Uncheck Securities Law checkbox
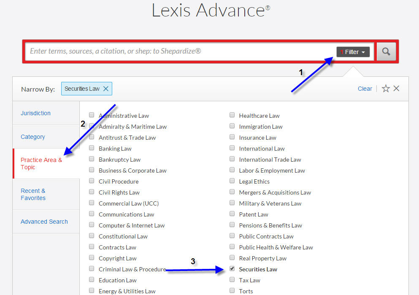 pyautogui.click(x=232, y=268)
